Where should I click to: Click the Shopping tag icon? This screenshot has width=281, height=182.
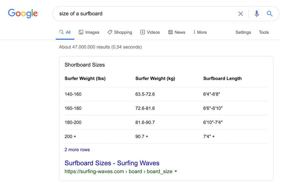[110, 32]
